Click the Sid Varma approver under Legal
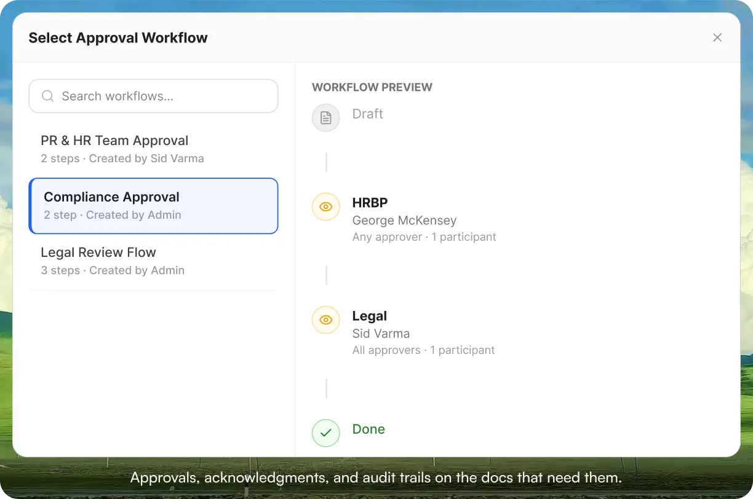Screen dimensions: 753x499 381,334
